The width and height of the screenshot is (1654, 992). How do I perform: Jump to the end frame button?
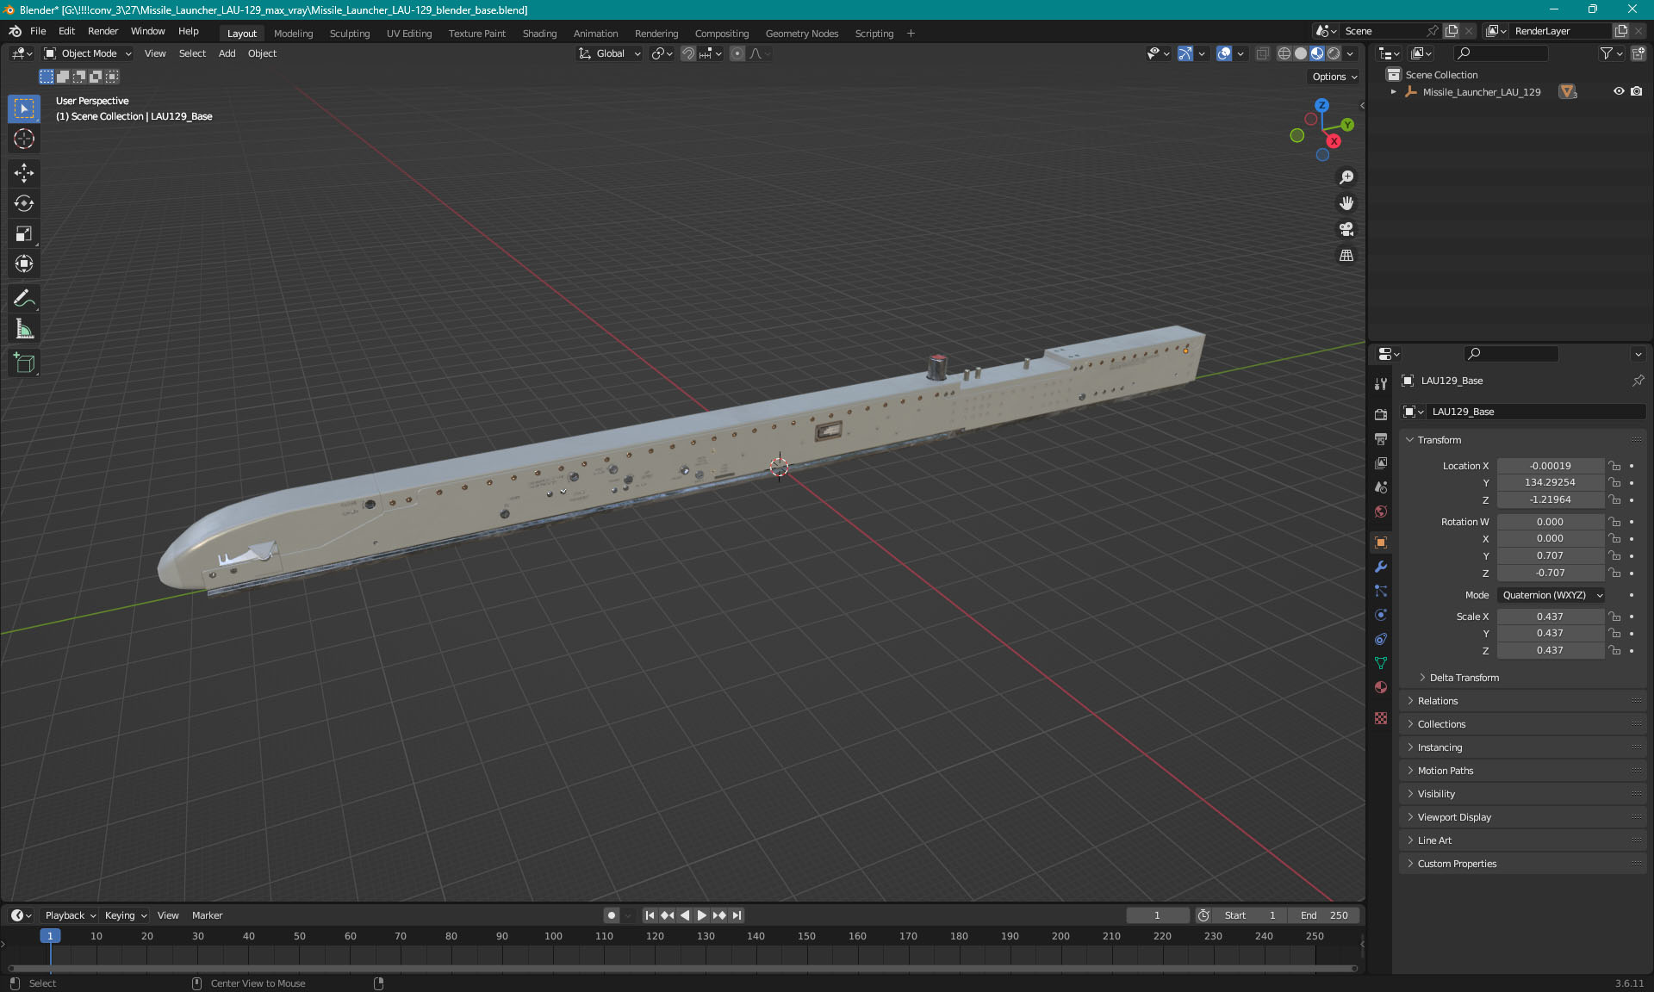(x=737, y=915)
